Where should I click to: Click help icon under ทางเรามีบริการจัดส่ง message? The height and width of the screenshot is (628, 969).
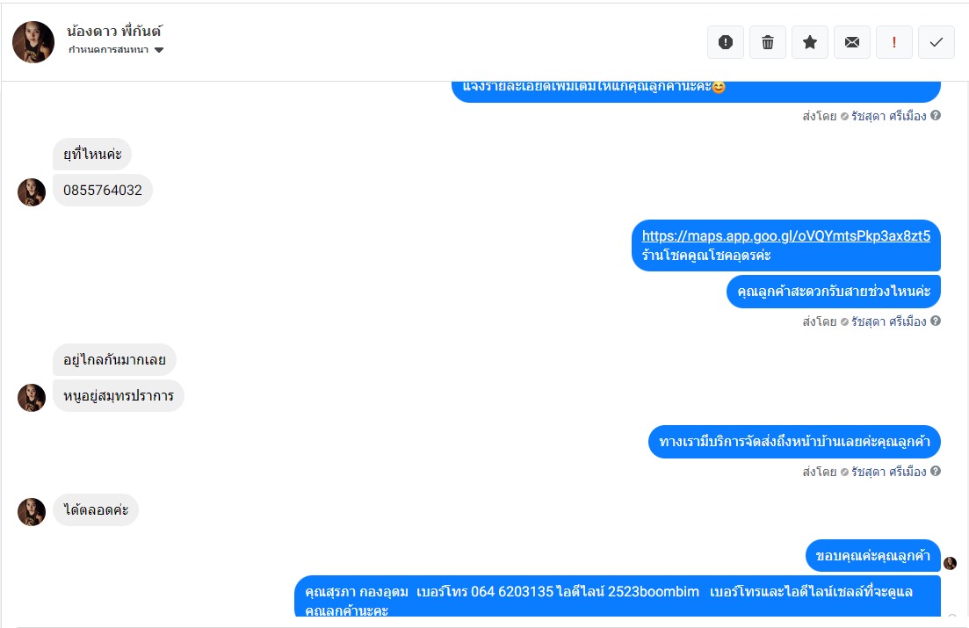coord(936,471)
